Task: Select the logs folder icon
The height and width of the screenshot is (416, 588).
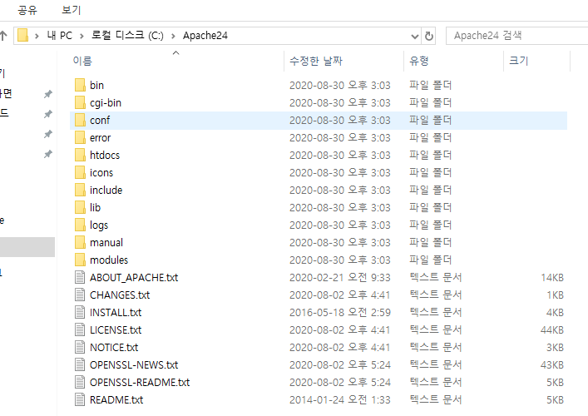Action: click(80, 225)
